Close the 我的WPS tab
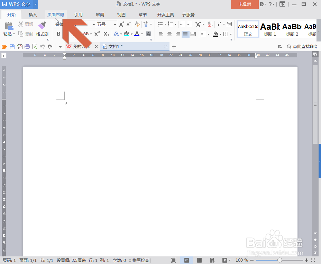Image resolution: width=321 pixels, height=264 pixels. pos(97,47)
